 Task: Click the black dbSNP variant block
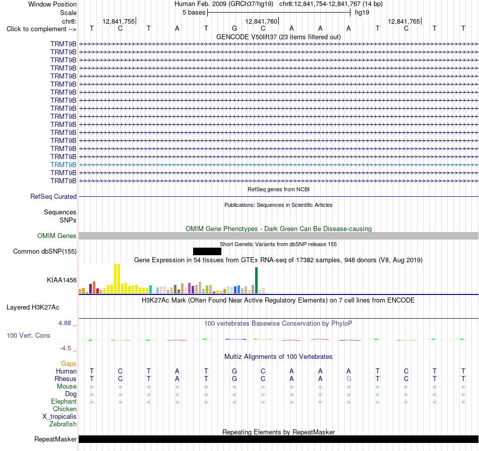click(207, 252)
